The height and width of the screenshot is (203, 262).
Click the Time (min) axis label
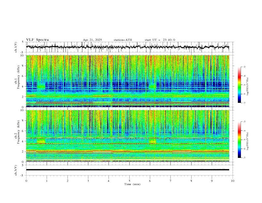pyautogui.click(x=132, y=184)
